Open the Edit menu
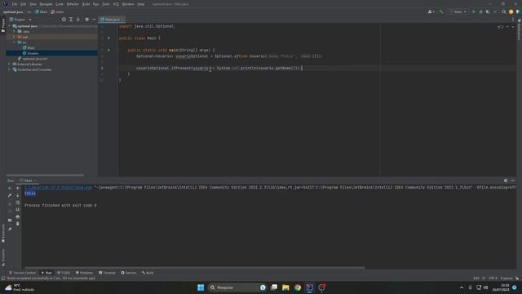This screenshot has height=294, width=522. click(x=24, y=4)
